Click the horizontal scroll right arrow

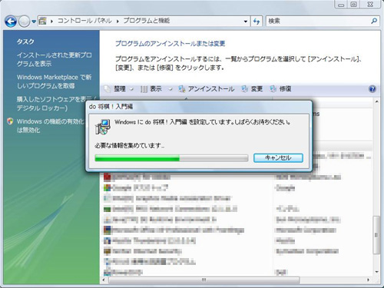tap(369, 280)
